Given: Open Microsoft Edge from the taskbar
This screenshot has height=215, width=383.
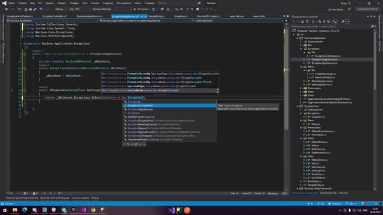Looking at the screenshot, I should point(25,210).
